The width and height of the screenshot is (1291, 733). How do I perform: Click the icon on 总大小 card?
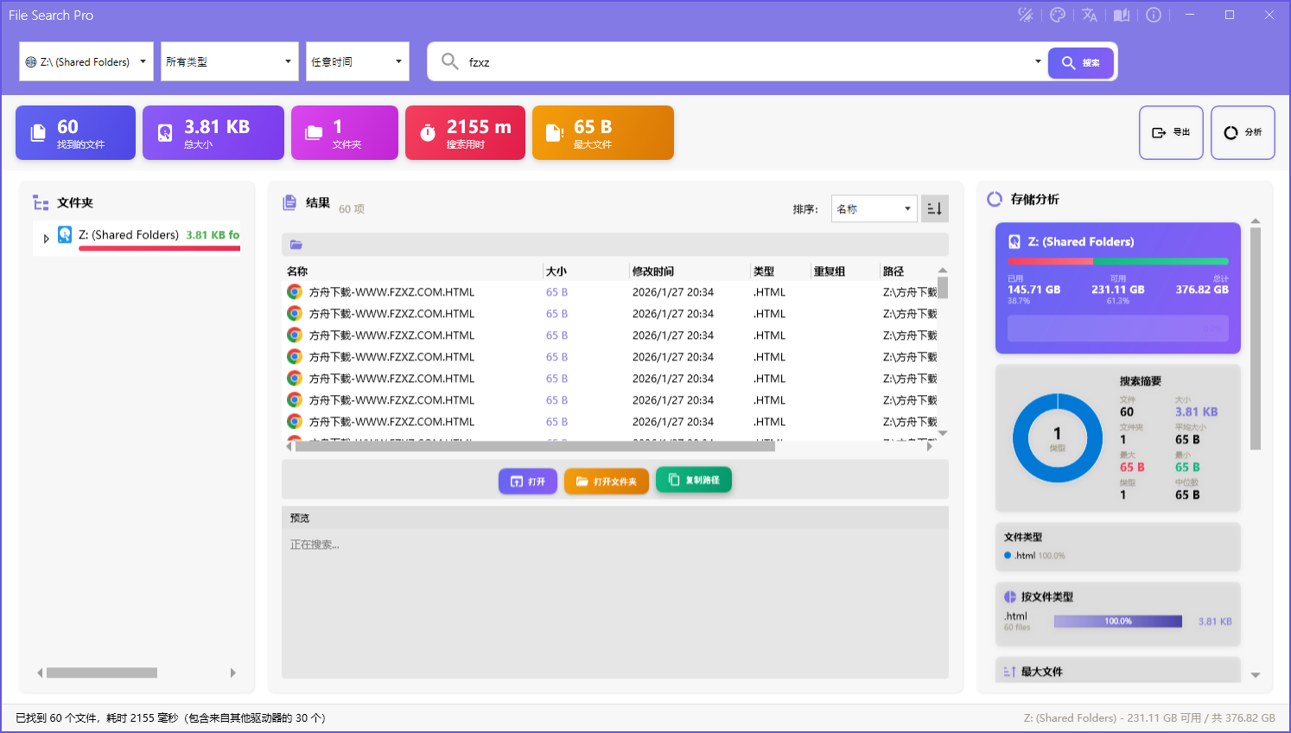(x=165, y=132)
